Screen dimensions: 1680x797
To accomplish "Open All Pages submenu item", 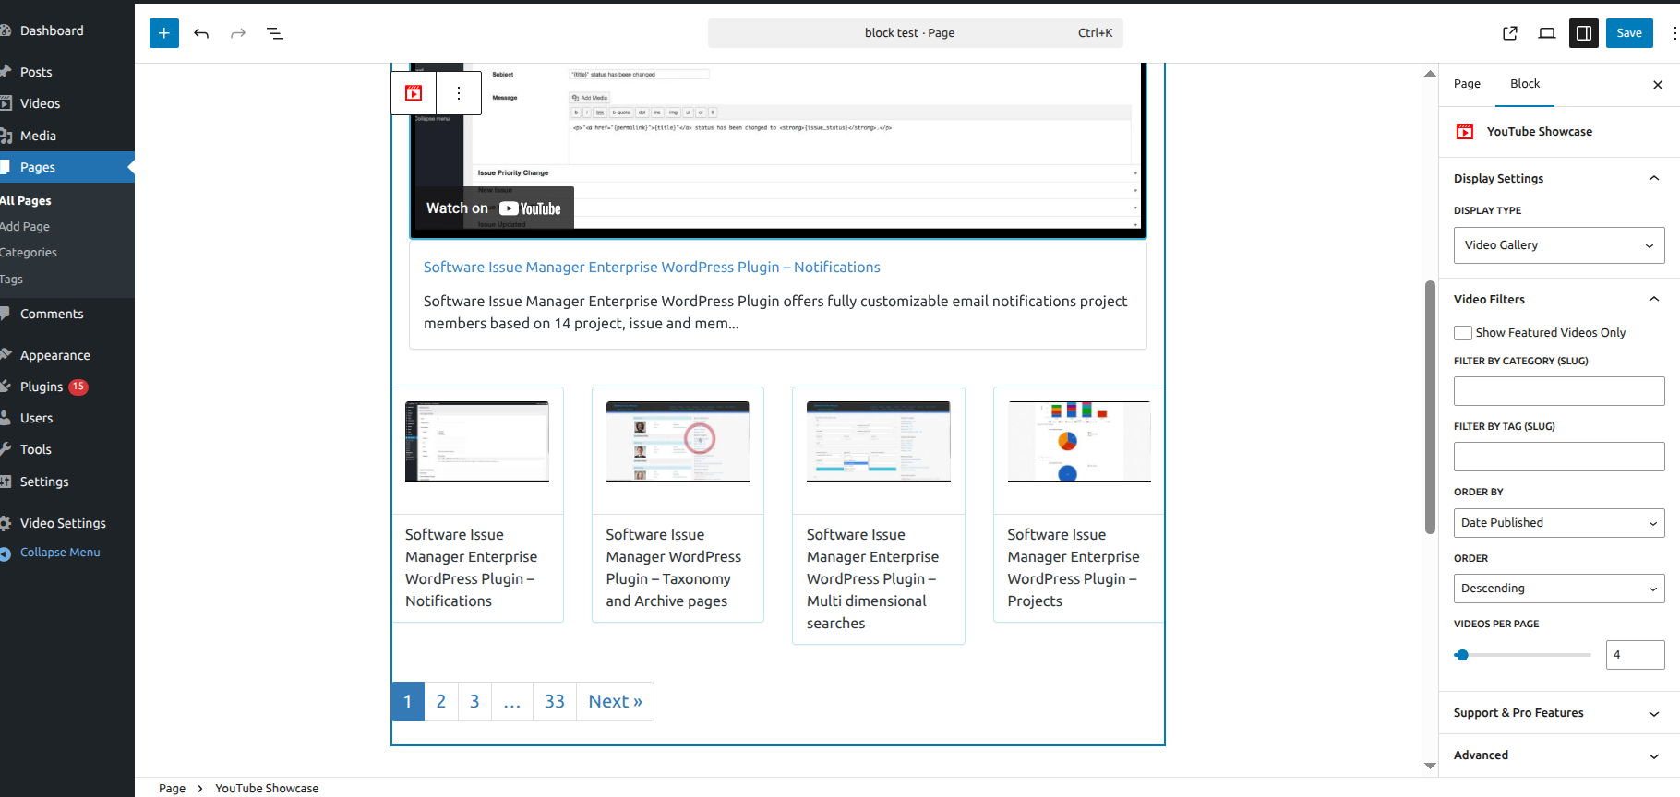I will (26, 200).
